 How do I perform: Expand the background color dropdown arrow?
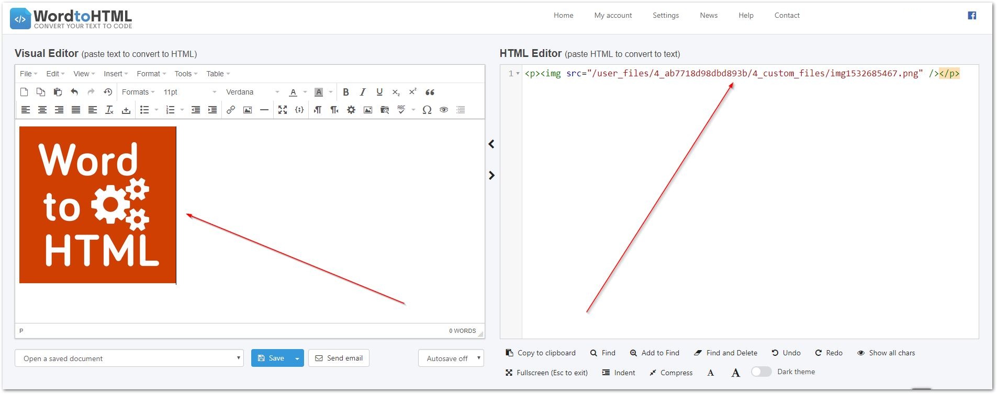[331, 92]
